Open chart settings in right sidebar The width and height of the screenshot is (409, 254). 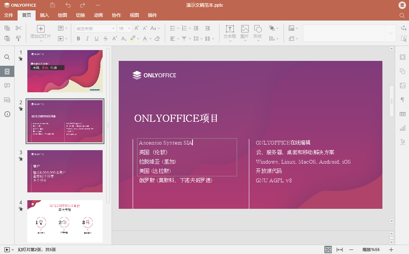point(403,128)
